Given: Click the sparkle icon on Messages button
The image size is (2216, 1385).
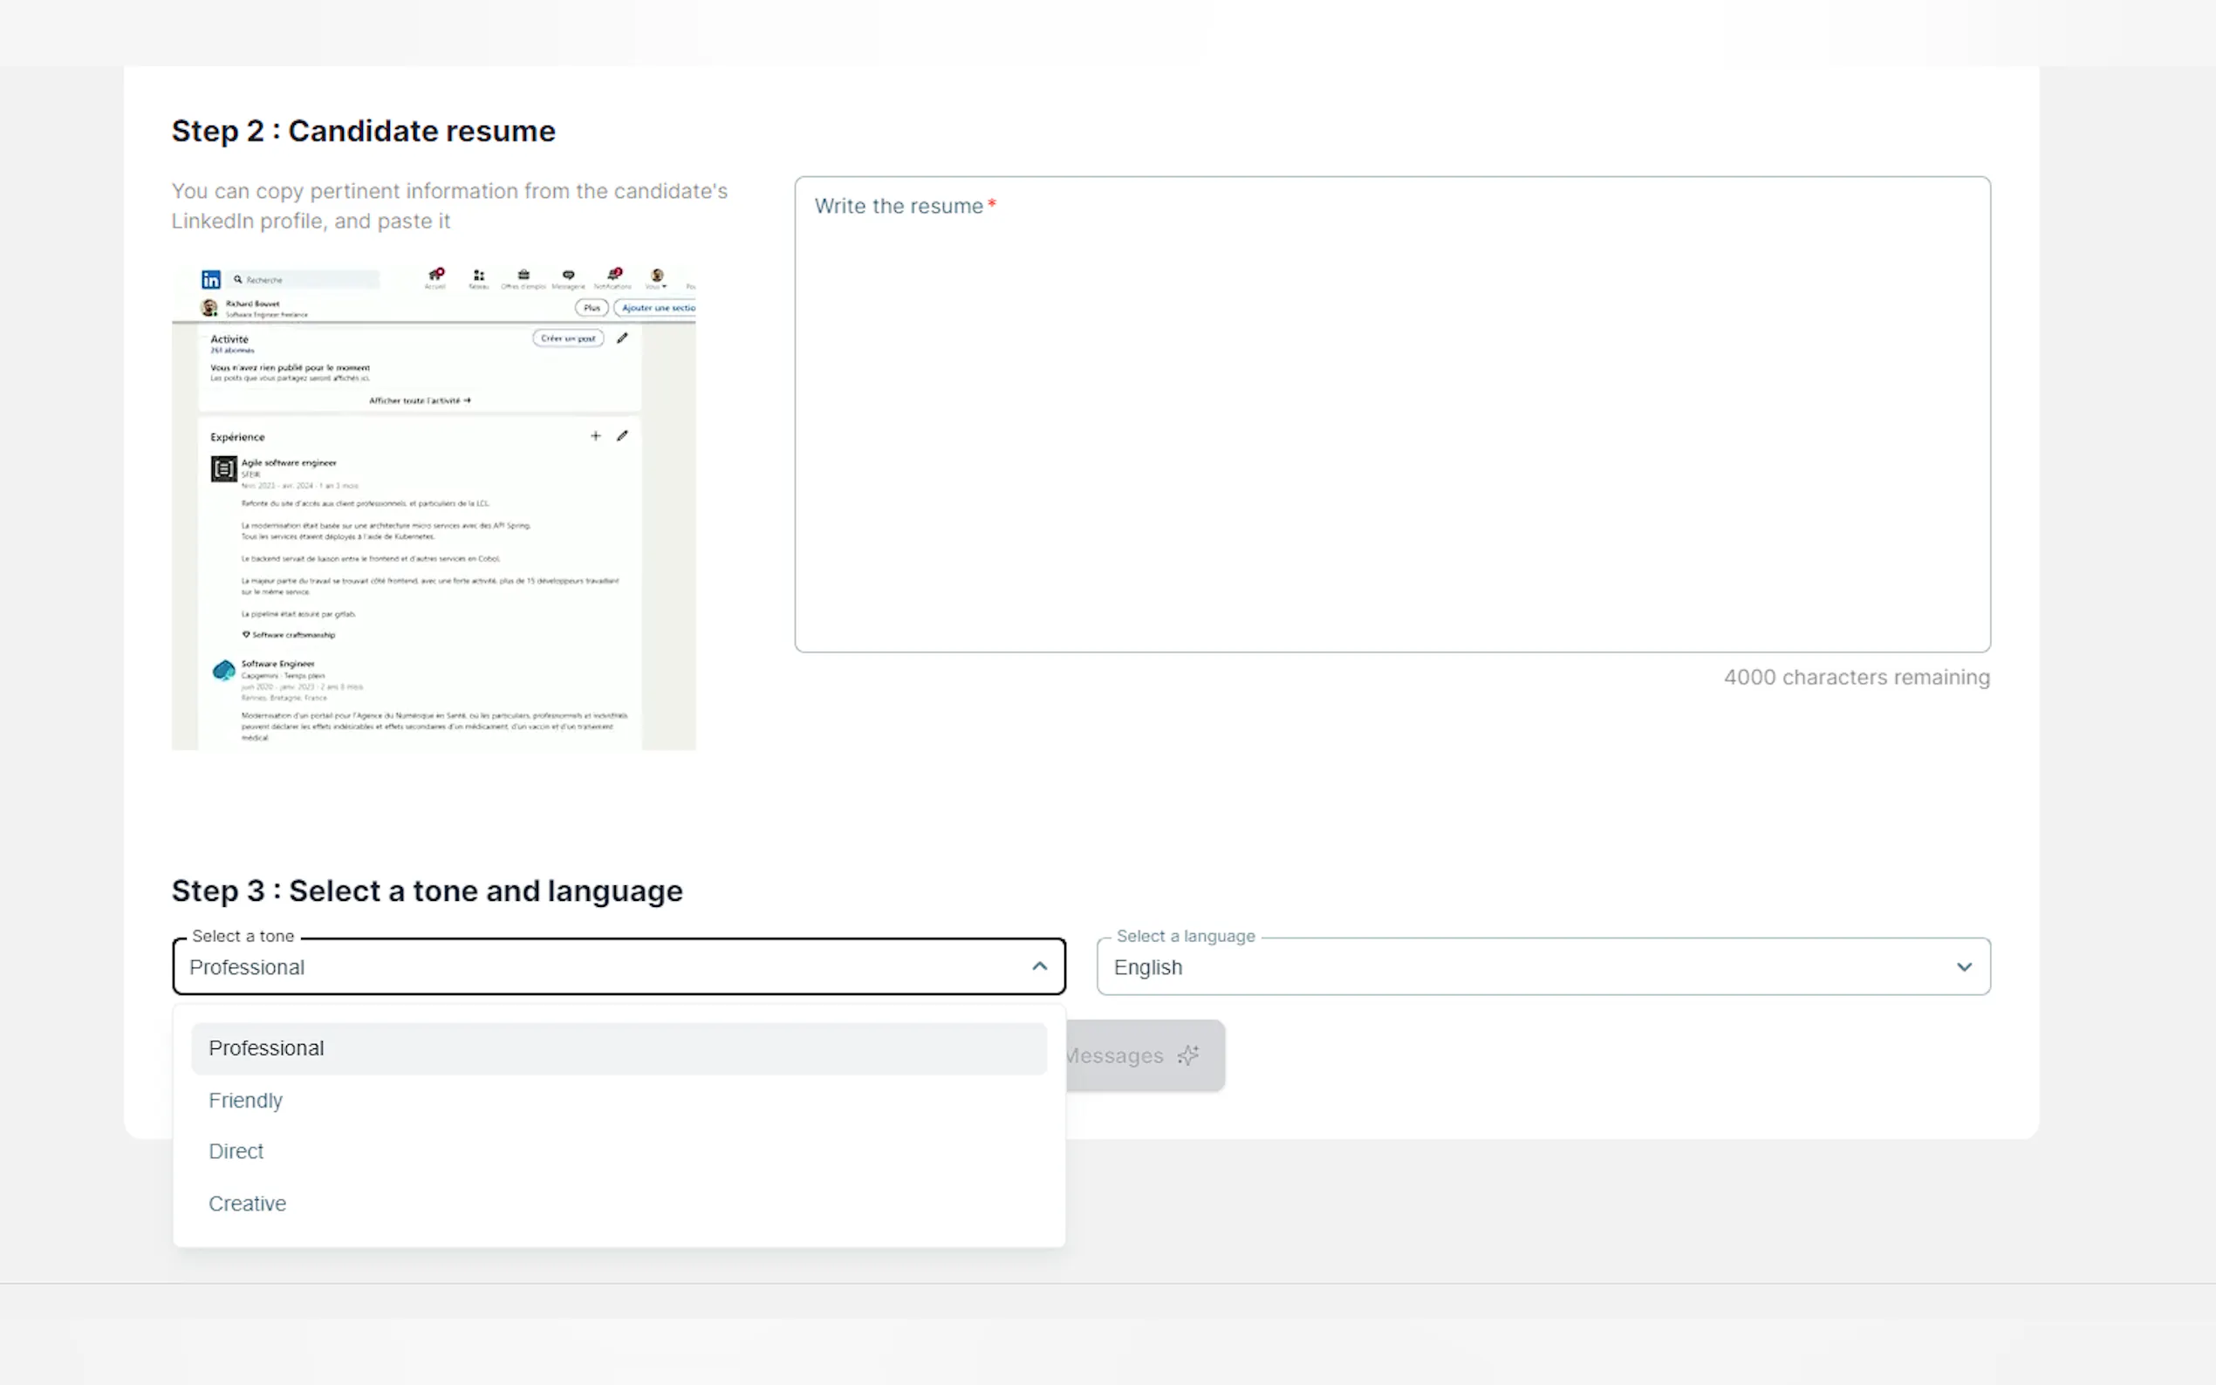Looking at the screenshot, I should click(1188, 1055).
